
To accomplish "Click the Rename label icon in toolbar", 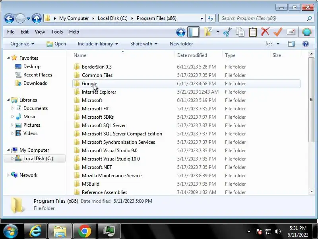I will tap(291, 32).
